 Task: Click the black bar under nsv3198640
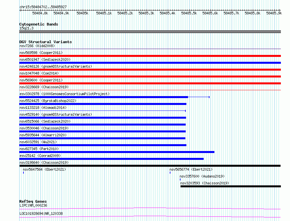(150, 166)
